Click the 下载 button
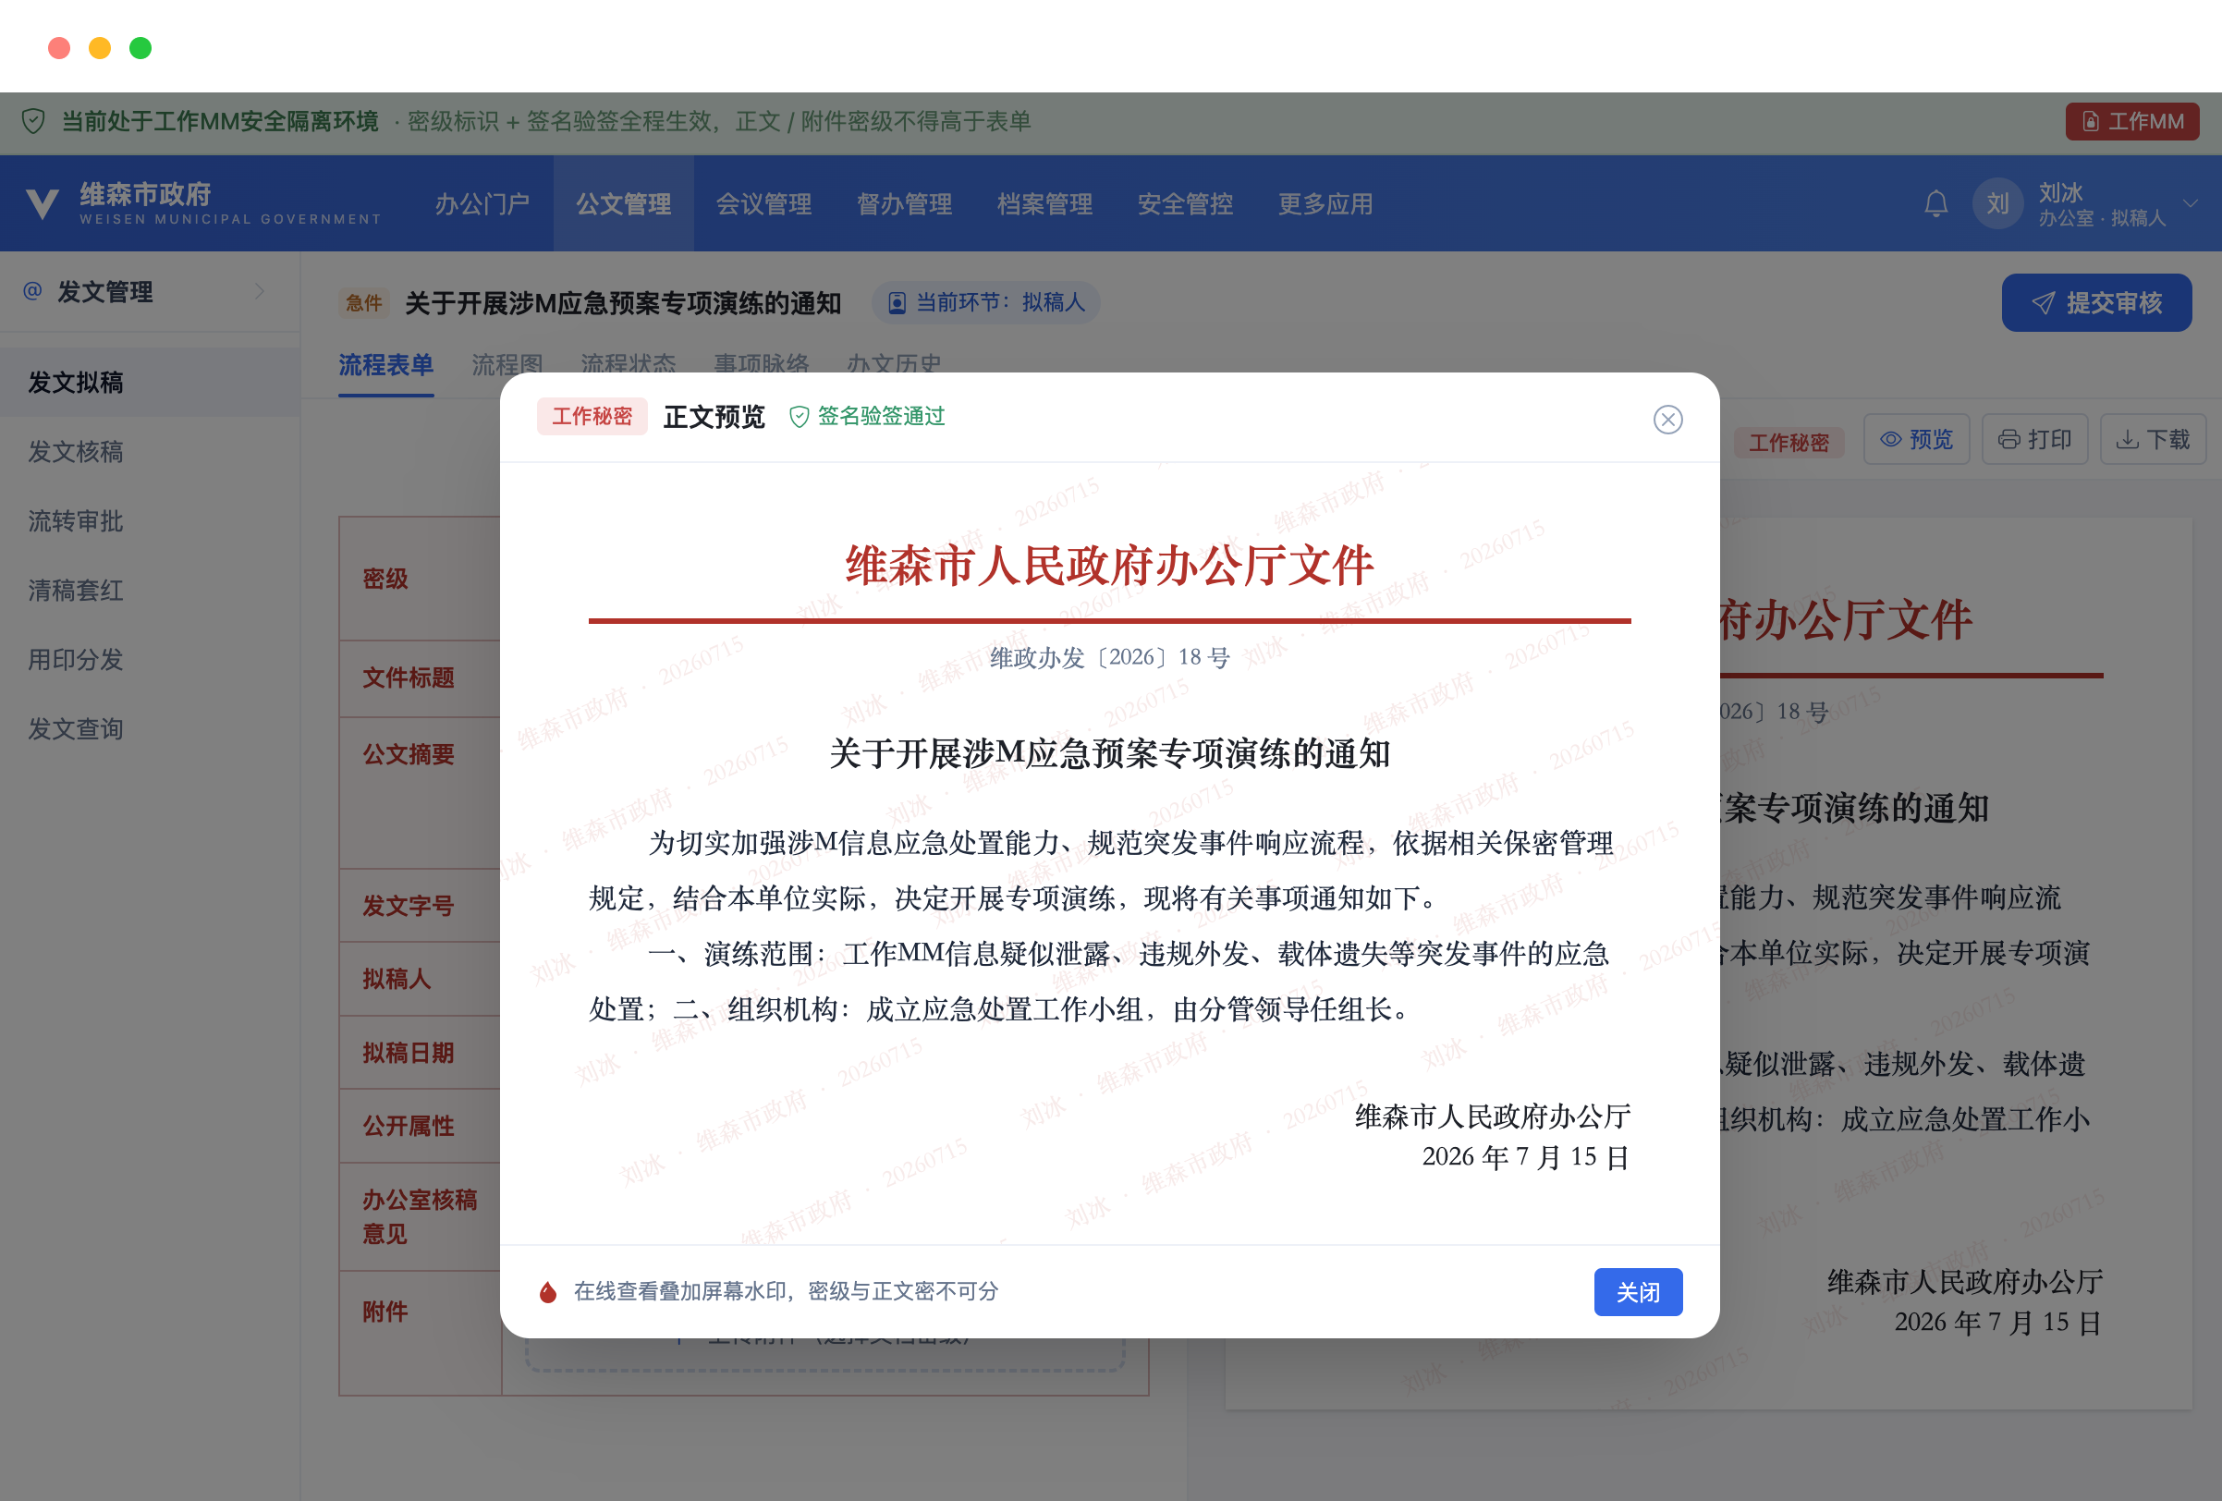 click(2154, 440)
